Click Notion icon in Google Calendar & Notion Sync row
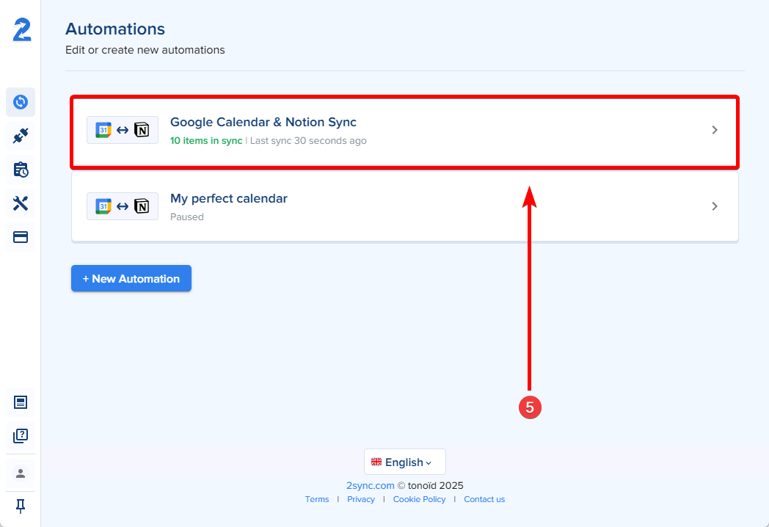The width and height of the screenshot is (769, 527). point(142,130)
